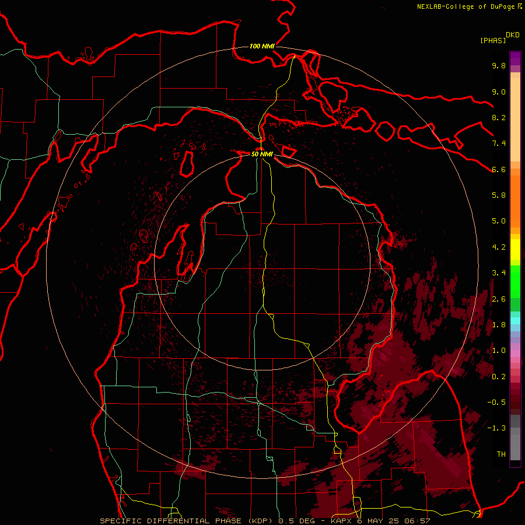Click the purple band atop the color bar
Image resolution: width=525 pixels, height=525 pixels.
coord(515,58)
